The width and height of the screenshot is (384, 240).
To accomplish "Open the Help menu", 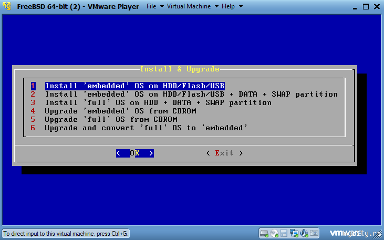I will tap(232, 6).
